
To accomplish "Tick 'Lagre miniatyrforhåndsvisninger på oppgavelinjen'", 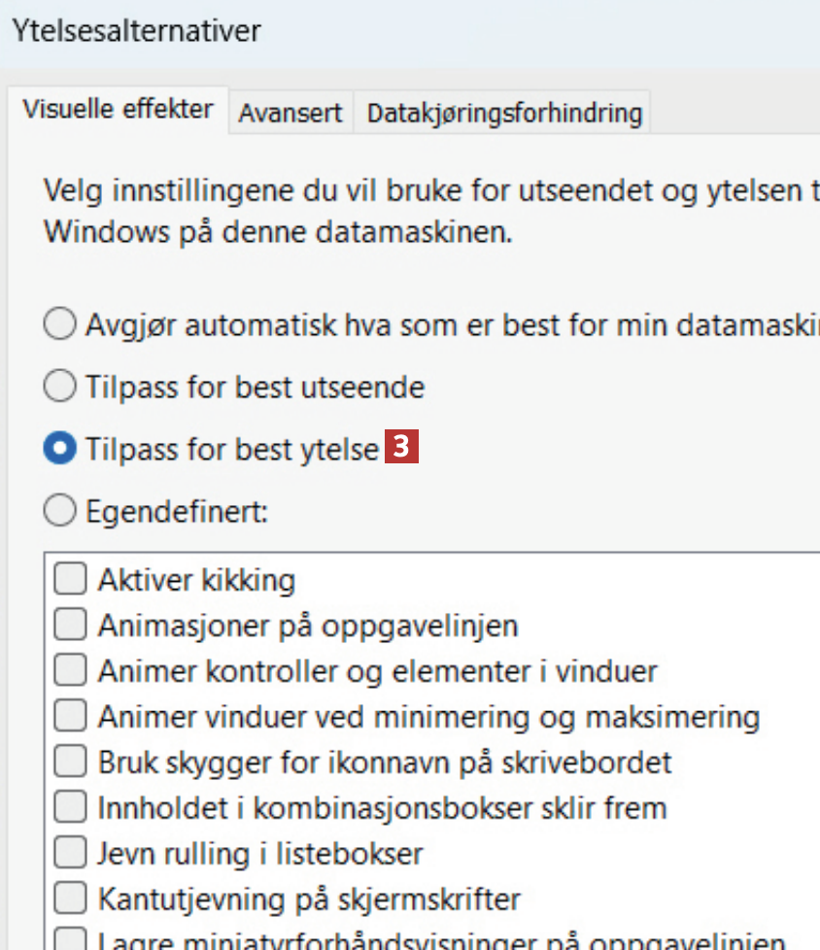I will [70, 941].
